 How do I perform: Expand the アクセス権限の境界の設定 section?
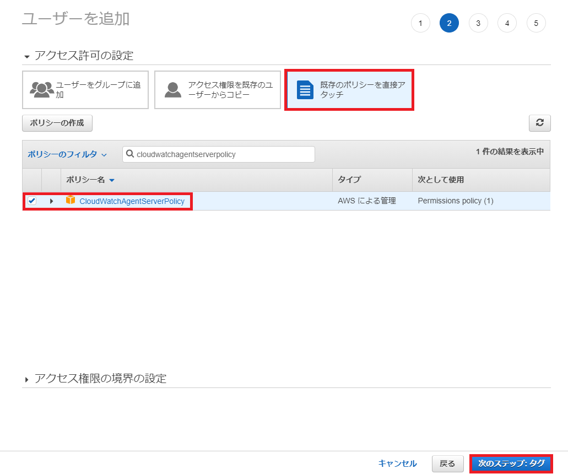(x=26, y=379)
